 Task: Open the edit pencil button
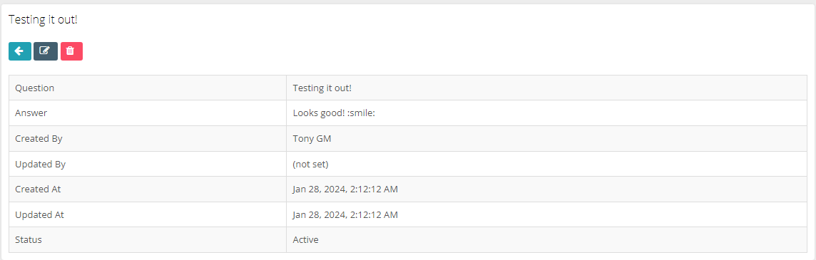point(45,51)
